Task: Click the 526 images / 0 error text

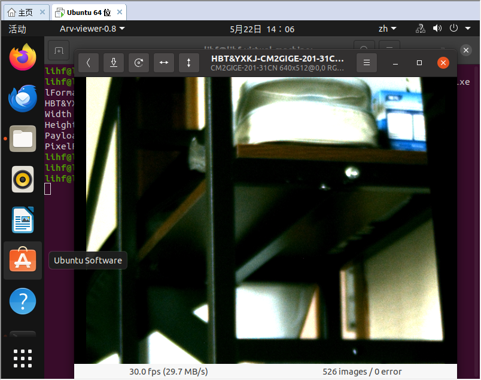Action: tap(362, 372)
